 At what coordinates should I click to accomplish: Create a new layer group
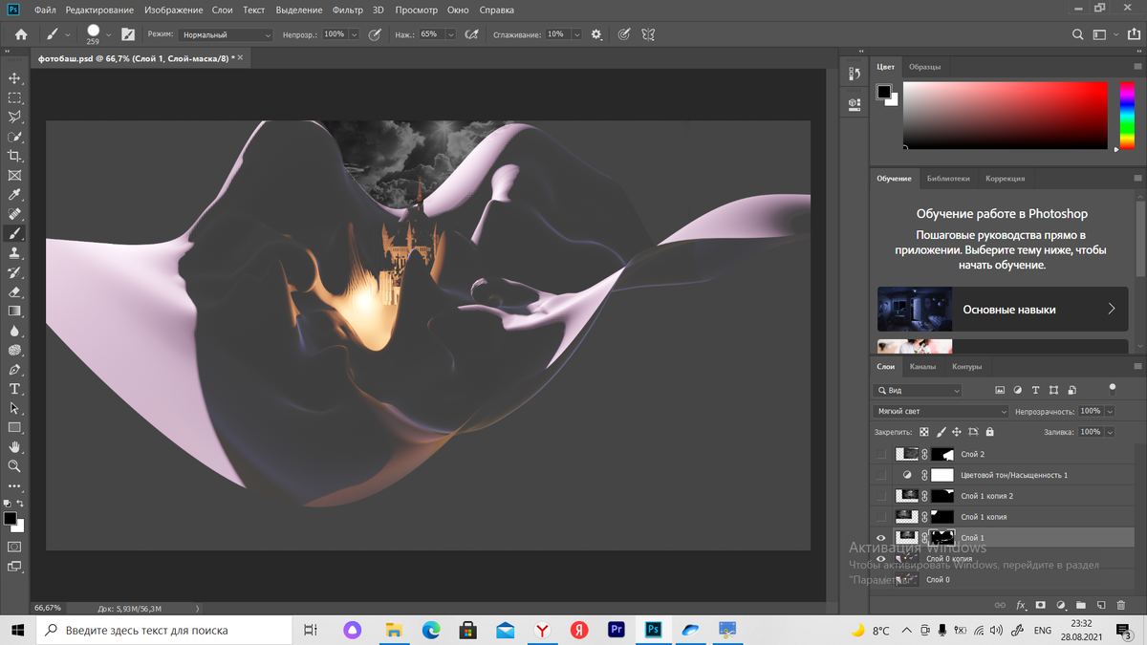click(1081, 605)
